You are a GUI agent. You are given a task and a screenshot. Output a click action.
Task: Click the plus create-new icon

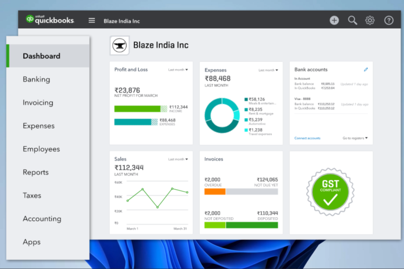[334, 21]
